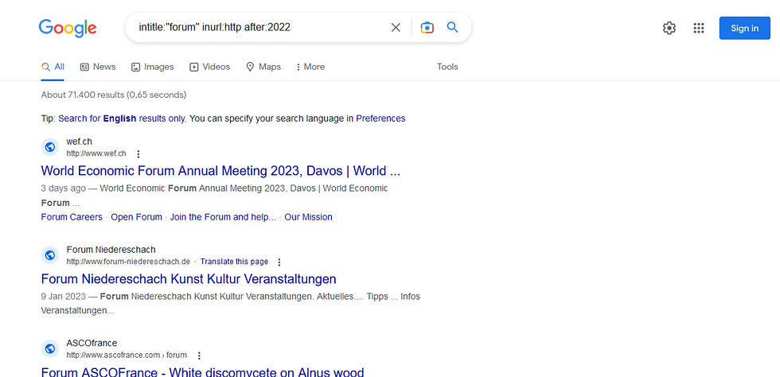
Task: Click the Forum Niedereschach globe favicon
Action: pyautogui.click(x=49, y=255)
